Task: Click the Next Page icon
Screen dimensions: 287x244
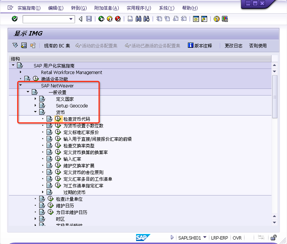Action: tap(176, 19)
